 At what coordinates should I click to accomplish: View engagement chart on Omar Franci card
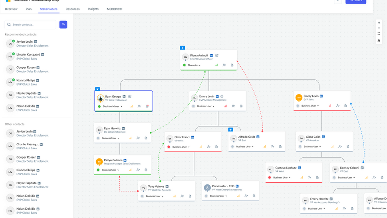[x=201, y=147]
